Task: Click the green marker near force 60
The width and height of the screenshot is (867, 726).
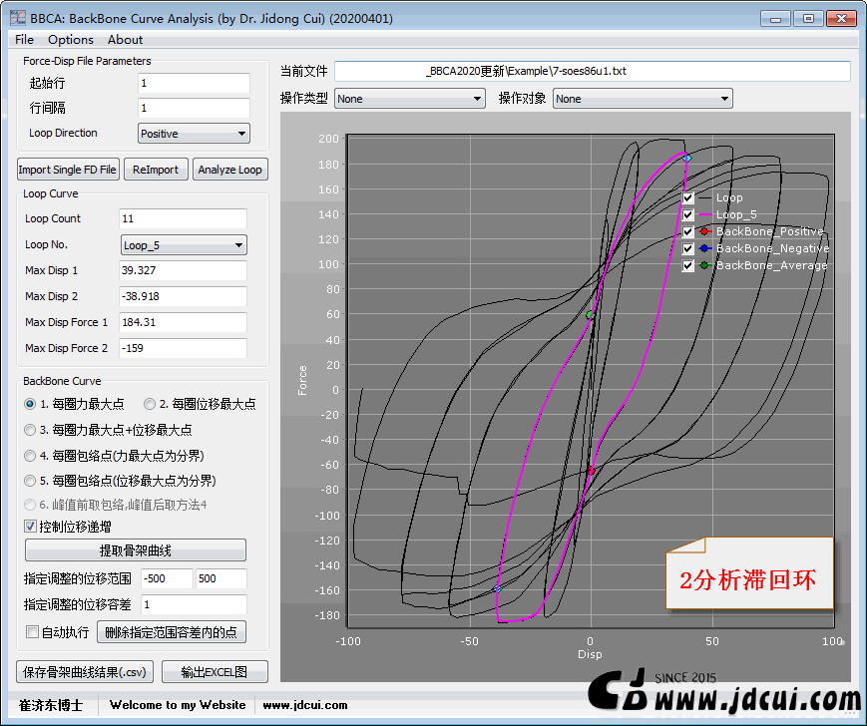Action: 590,315
